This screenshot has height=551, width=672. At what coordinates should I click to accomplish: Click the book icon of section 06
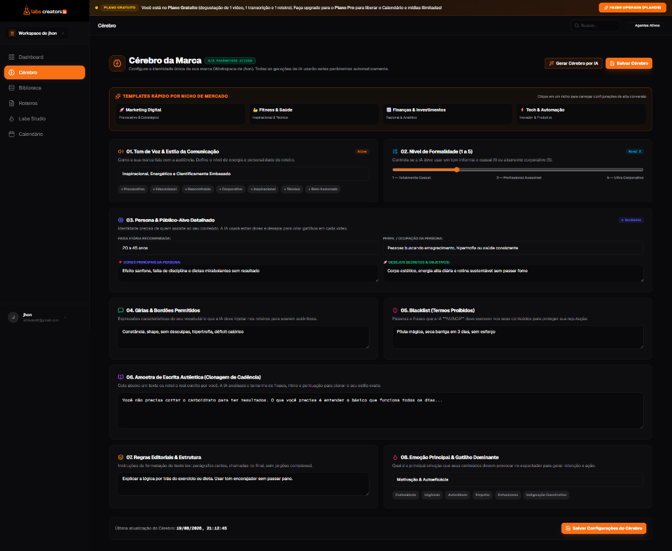[x=121, y=377]
